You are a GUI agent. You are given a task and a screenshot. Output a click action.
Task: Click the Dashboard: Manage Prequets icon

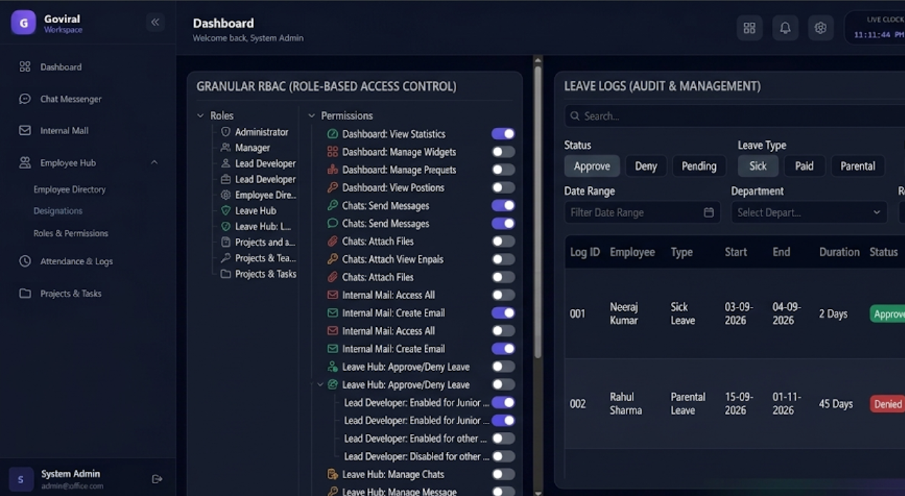tap(332, 170)
